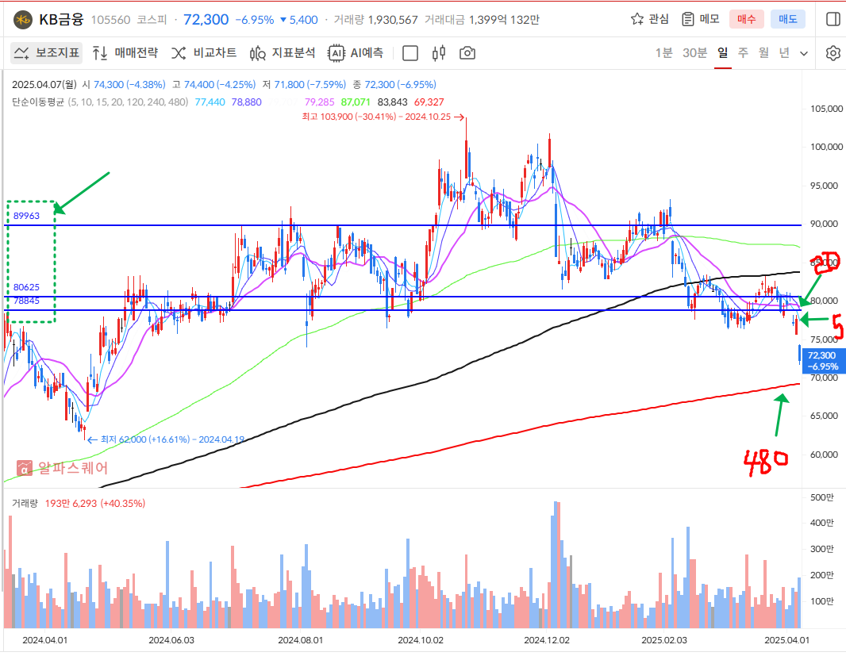Select the 년 yearly timeframe
The image size is (846, 656).
784,53
